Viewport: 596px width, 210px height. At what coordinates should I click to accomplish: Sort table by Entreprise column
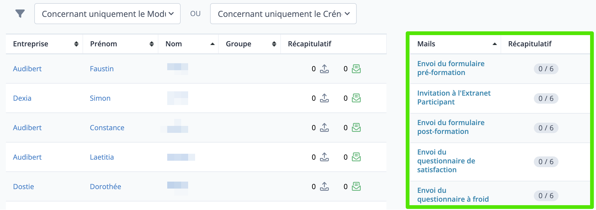coord(44,44)
